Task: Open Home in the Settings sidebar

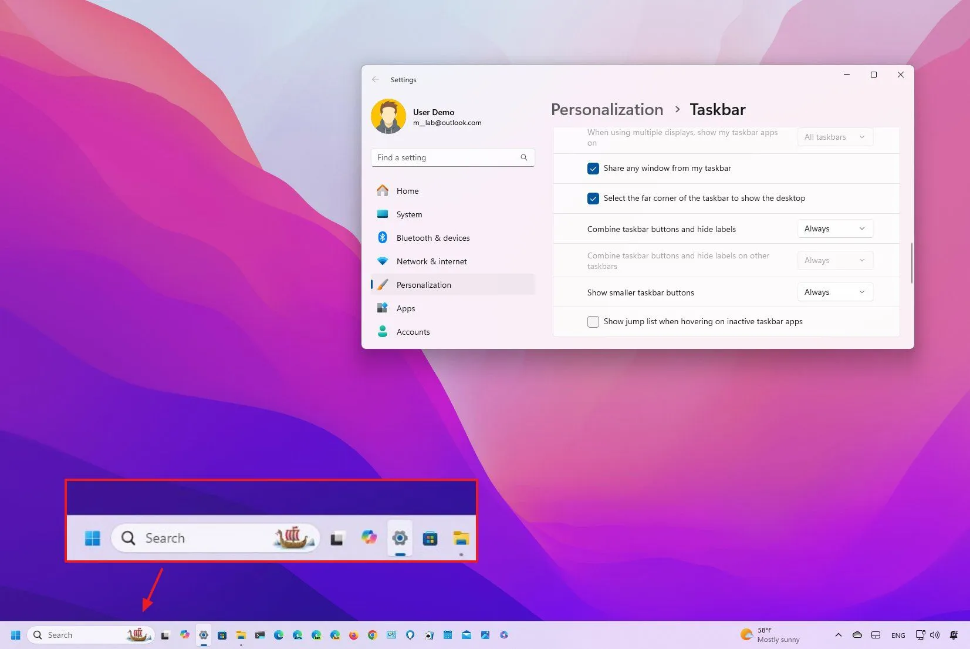Action: tap(453, 191)
